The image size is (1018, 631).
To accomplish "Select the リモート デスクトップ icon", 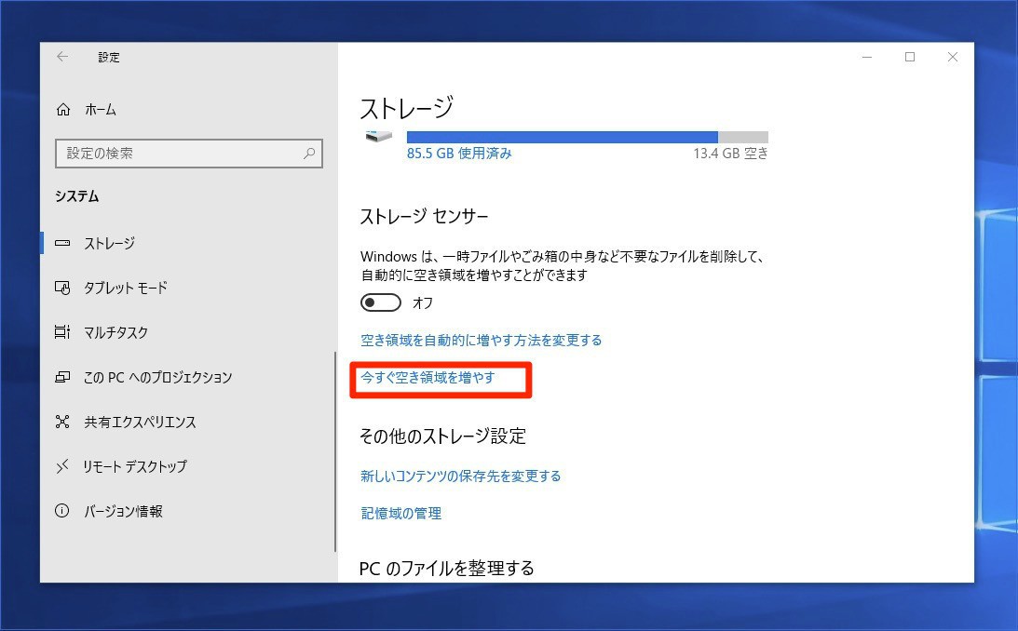I will [x=62, y=466].
